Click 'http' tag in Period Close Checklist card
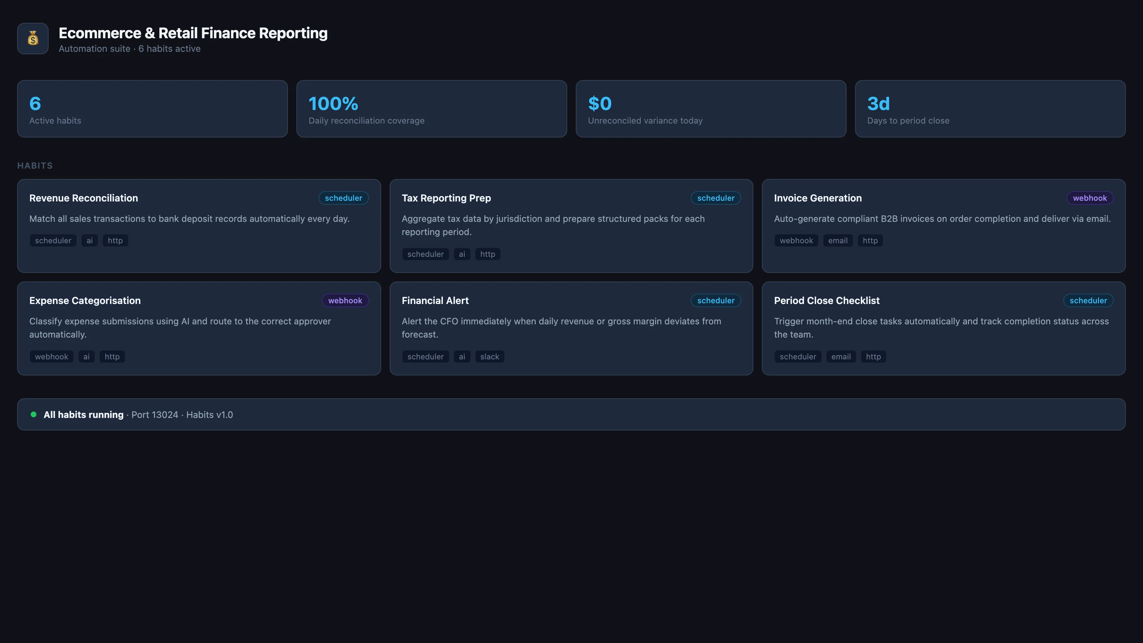 873,357
